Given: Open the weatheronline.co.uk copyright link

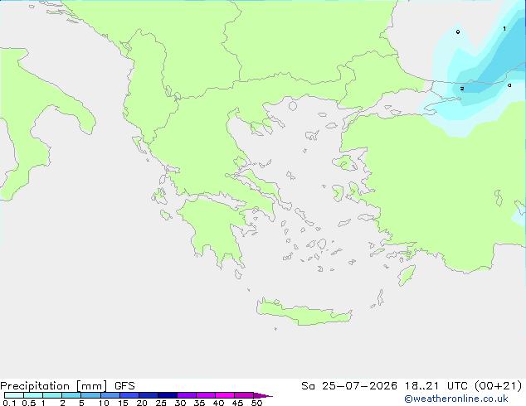Looking at the screenshot, I should point(456,399).
